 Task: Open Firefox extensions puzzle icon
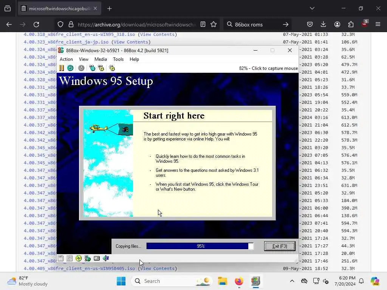(351, 24)
